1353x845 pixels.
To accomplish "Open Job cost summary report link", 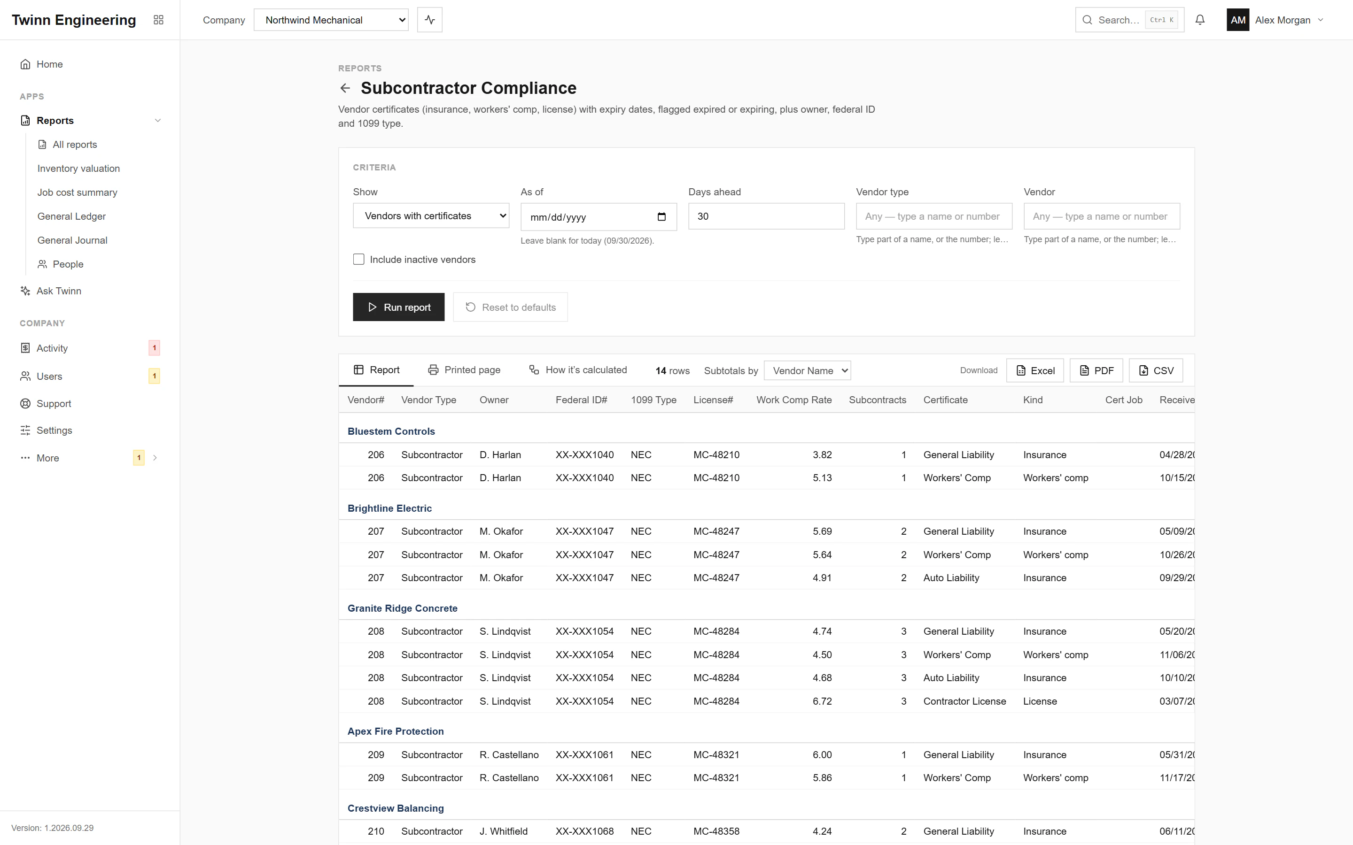I will click(x=77, y=193).
